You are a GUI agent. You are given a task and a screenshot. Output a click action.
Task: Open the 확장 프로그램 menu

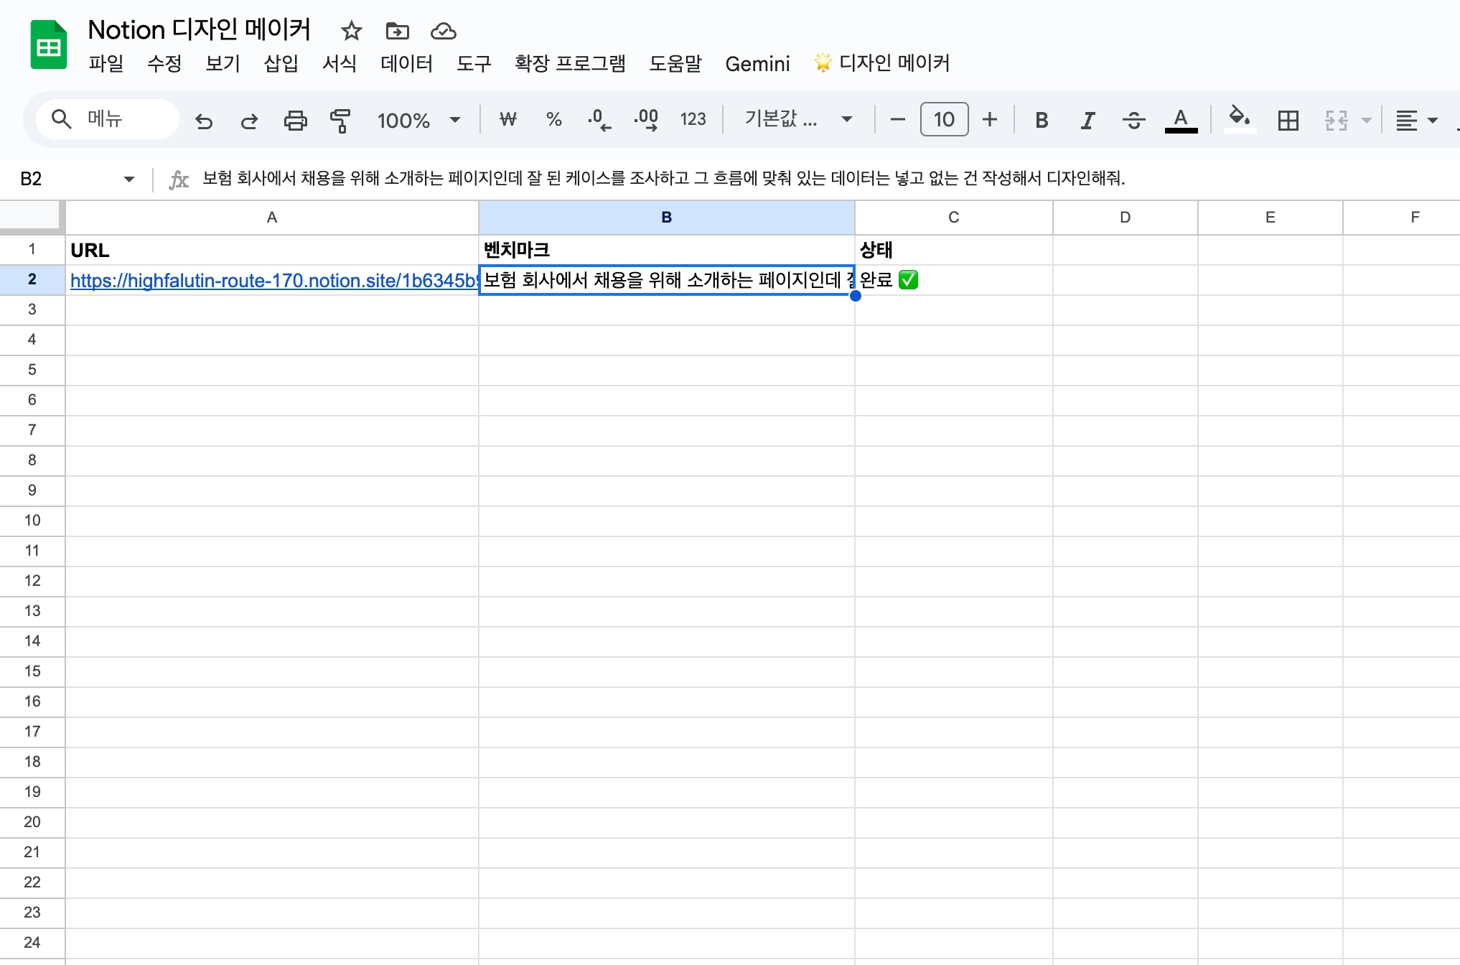coord(570,64)
